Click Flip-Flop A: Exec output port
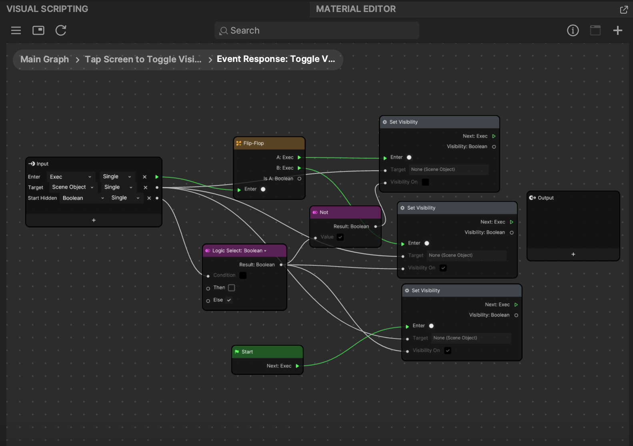The width and height of the screenshot is (633, 446). coord(299,157)
